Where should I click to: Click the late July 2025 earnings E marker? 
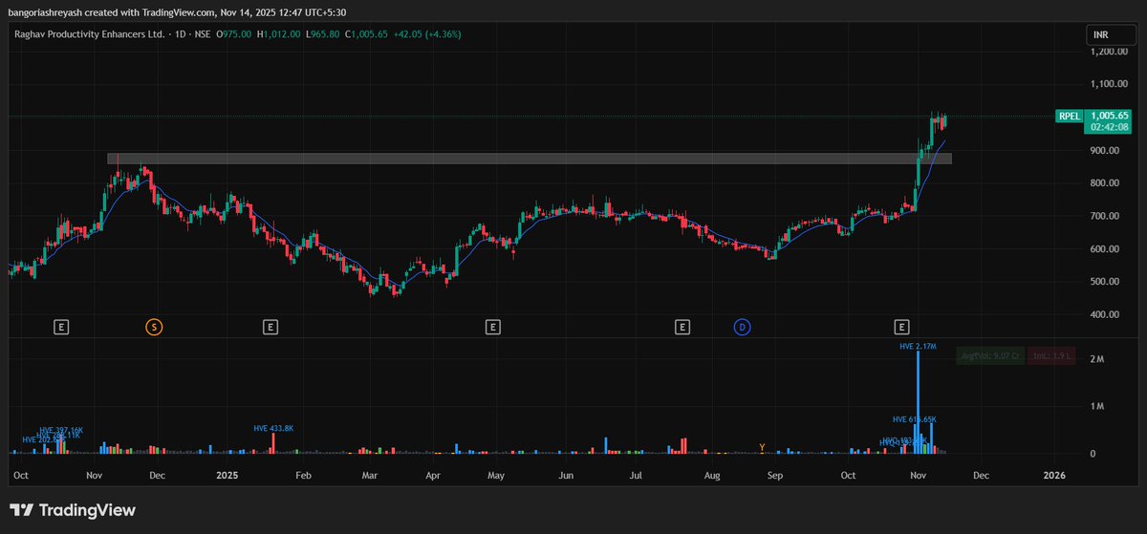pos(682,328)
